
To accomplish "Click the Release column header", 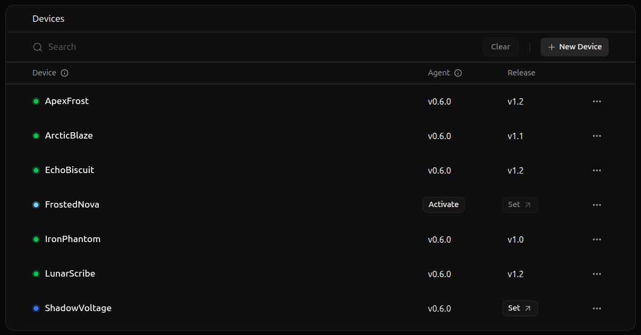I will point(521,73).
